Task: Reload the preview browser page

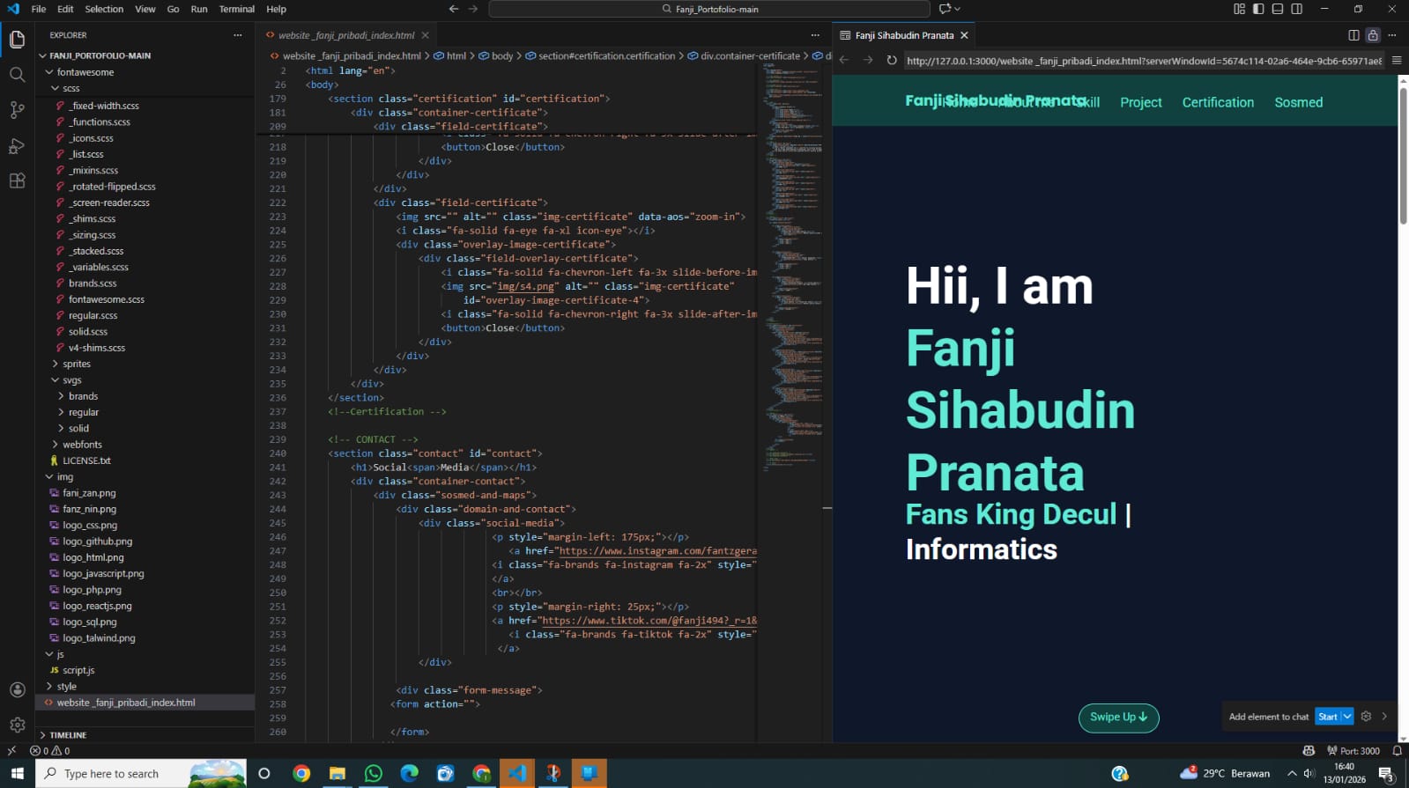Action: pyautogui.click(x=892, y=60)
